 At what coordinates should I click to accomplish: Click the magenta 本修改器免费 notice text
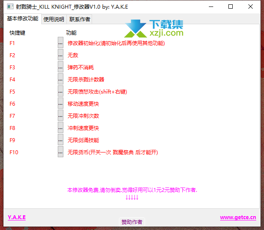point(132,190)
